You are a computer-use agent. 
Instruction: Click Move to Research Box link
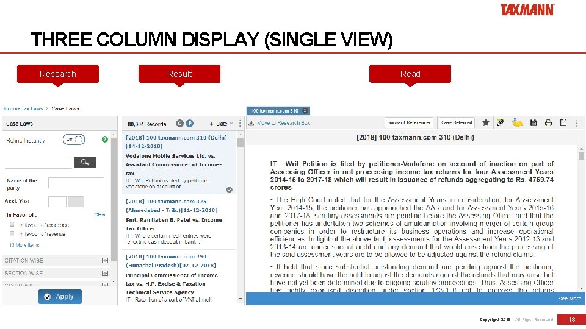tap(283, 122)
